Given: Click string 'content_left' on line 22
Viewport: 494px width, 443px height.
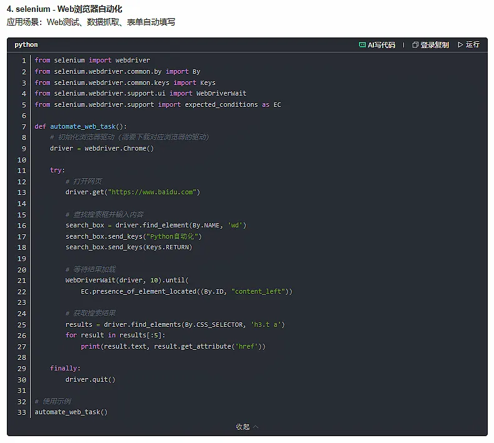Looking at the screenshot, I should pos(258,292).
